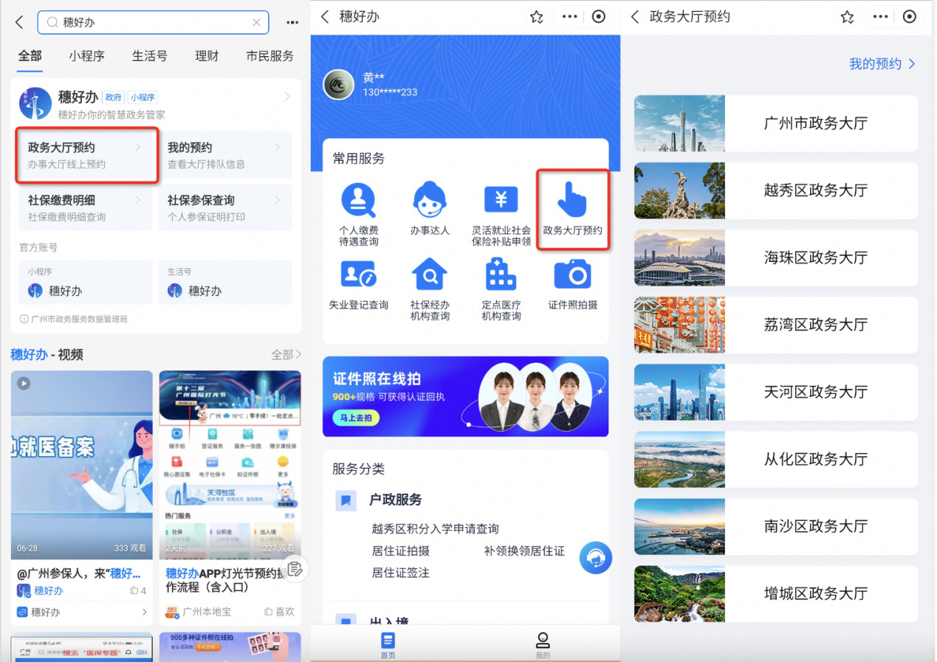Open 补领换领居住证 link
The width and height of the screenshot is (937, 662).
click(x=524, y=551)
